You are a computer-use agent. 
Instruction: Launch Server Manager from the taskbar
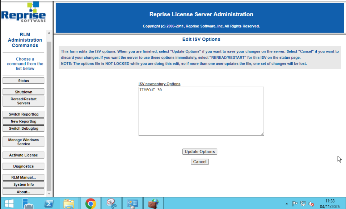[28, 203]
